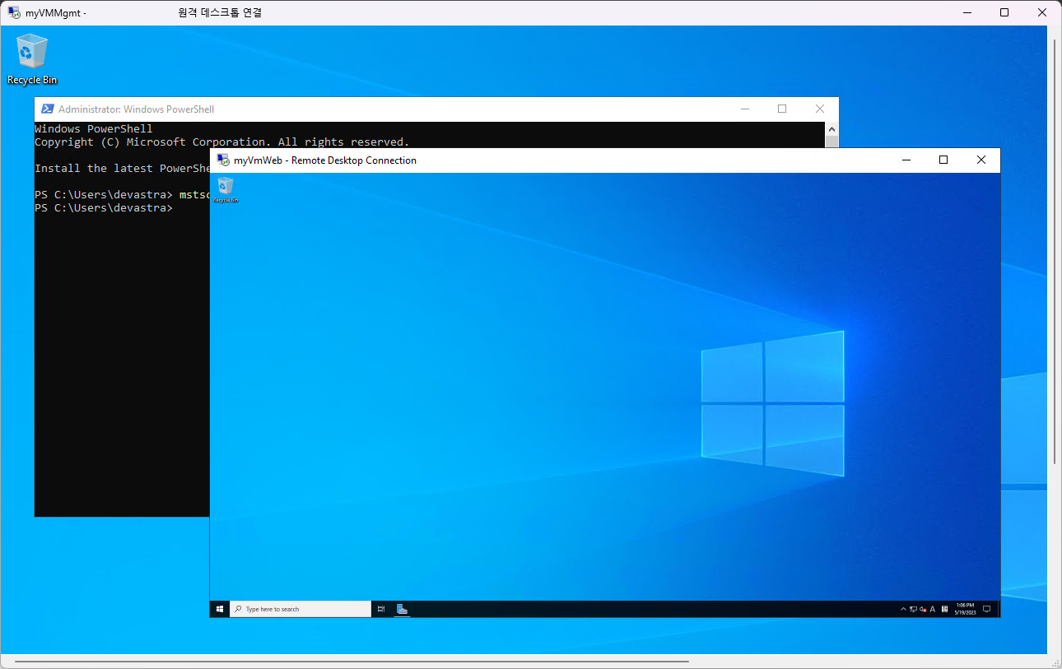
Task: Minimize the Administrator: Windows PowerShell window
Action: pos(744,109)
